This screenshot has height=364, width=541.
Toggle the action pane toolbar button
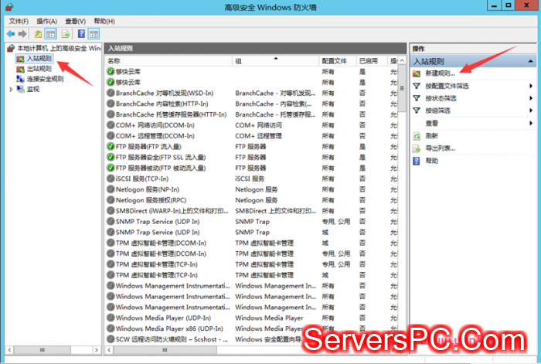94,34
